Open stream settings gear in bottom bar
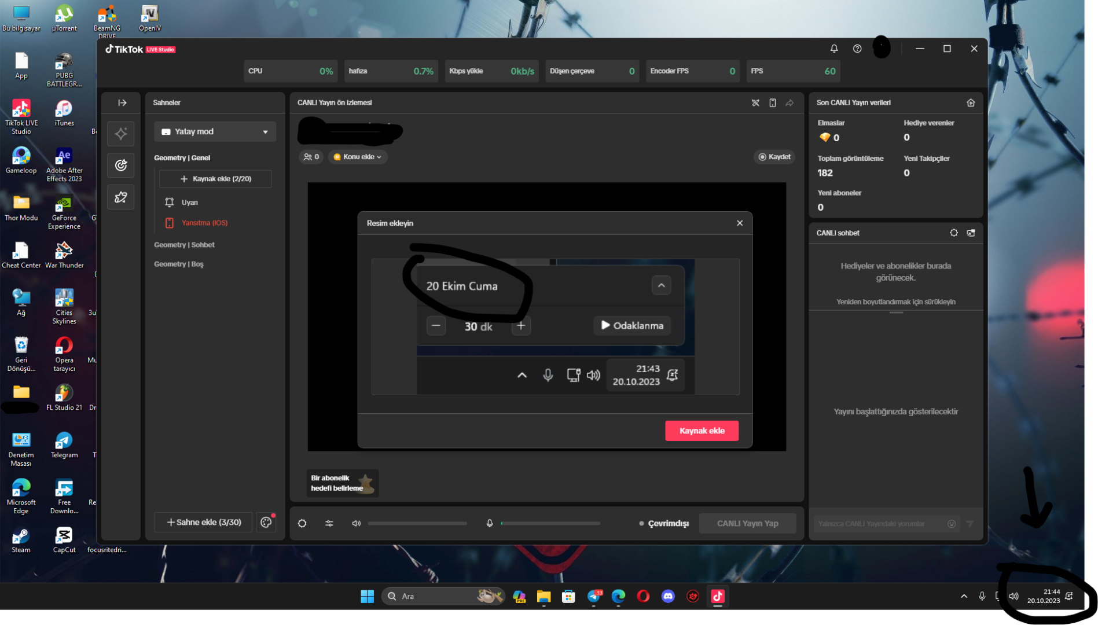This screenshot has height=625, width=1098. pos(302,523)
